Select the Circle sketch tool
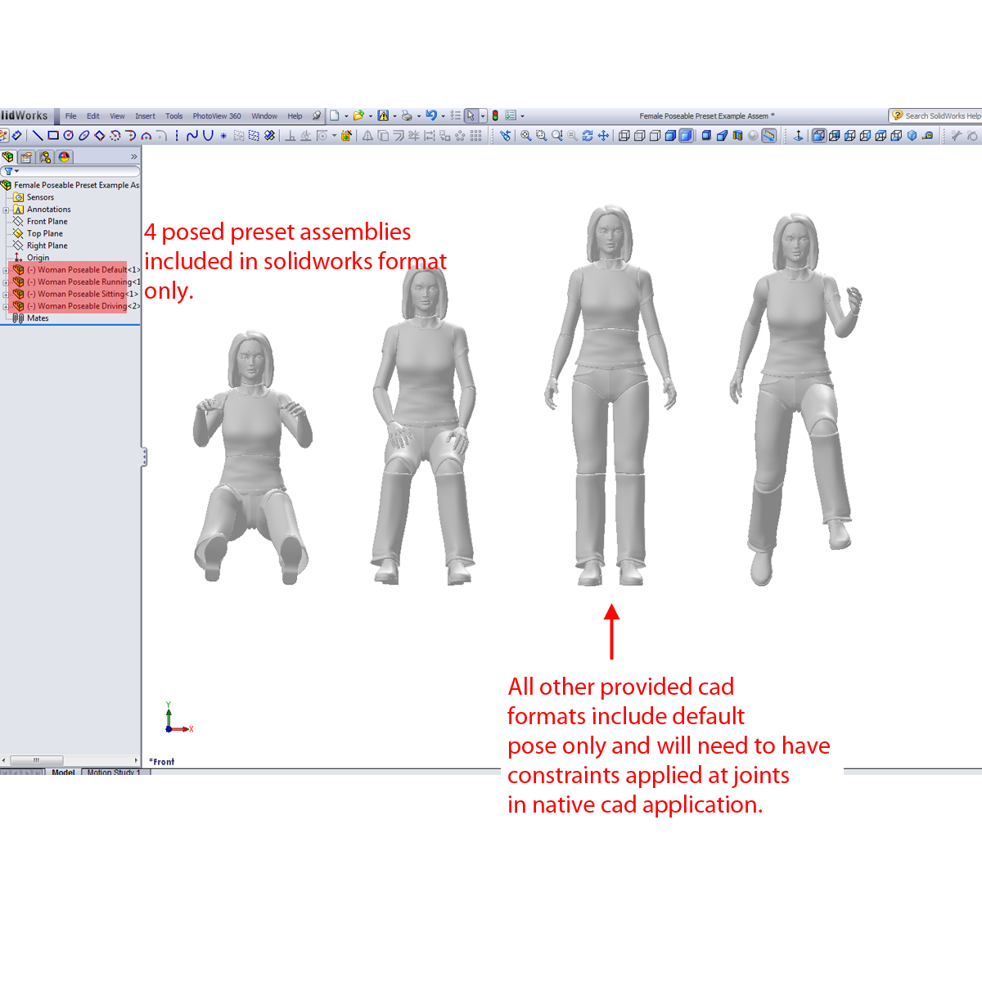982x982 pixels. 68,136
